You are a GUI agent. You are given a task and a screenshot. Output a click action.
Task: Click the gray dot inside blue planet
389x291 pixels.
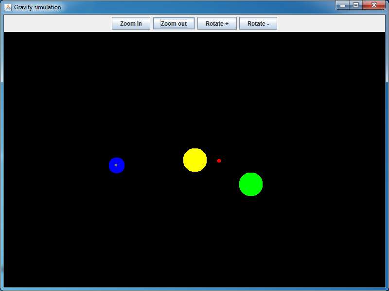(x=116, y=165)
